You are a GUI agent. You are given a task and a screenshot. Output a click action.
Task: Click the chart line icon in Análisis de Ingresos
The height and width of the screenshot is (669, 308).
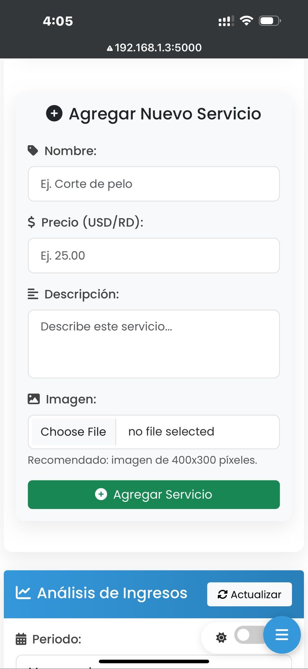pos(23,592)
